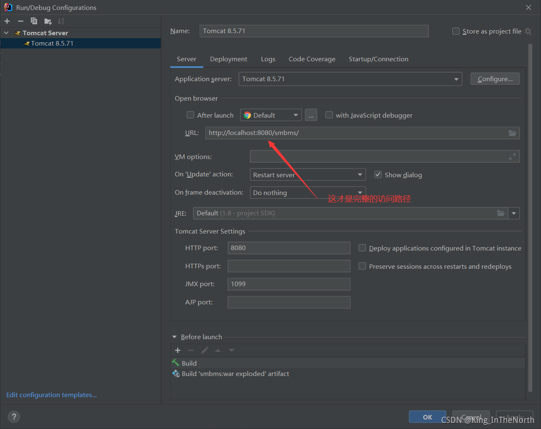Select Tomcat 8.5.71 configuration in tree
The height and width of the screenshot is (429, 541).
80,43
